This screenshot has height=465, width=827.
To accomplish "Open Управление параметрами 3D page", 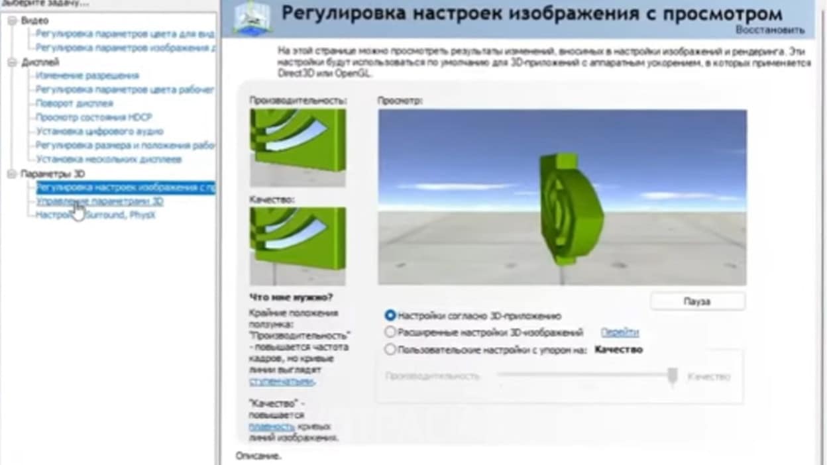I will point(99,201).
